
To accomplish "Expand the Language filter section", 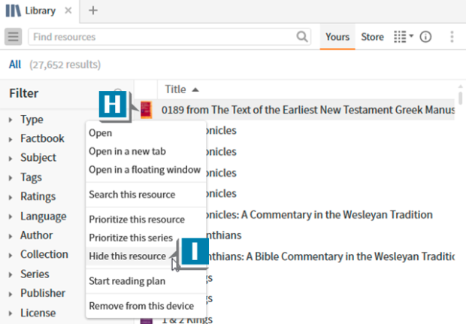I will pyautogui.click(x=43, y=217).
